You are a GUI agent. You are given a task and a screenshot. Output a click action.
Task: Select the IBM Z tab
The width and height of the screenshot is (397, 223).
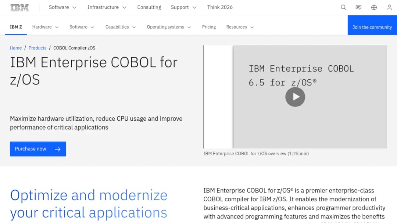16,27
